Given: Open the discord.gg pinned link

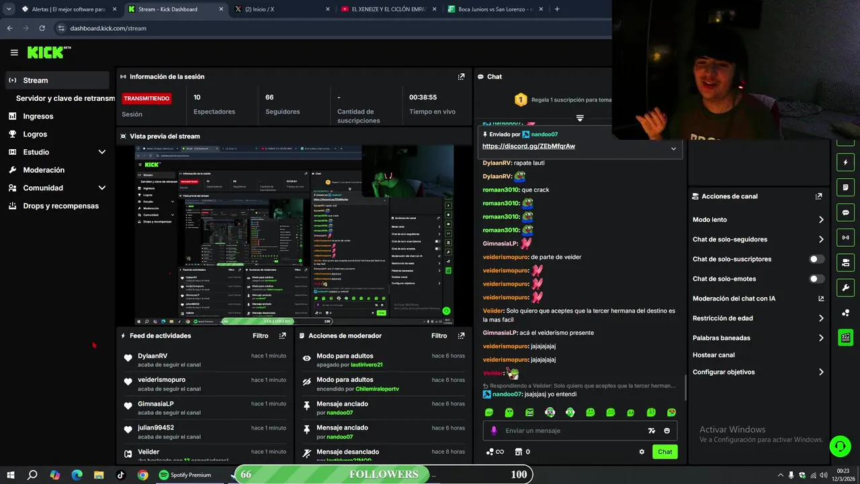Looking at the screenshot, I should pyautogui.click(x=528, y=147).
